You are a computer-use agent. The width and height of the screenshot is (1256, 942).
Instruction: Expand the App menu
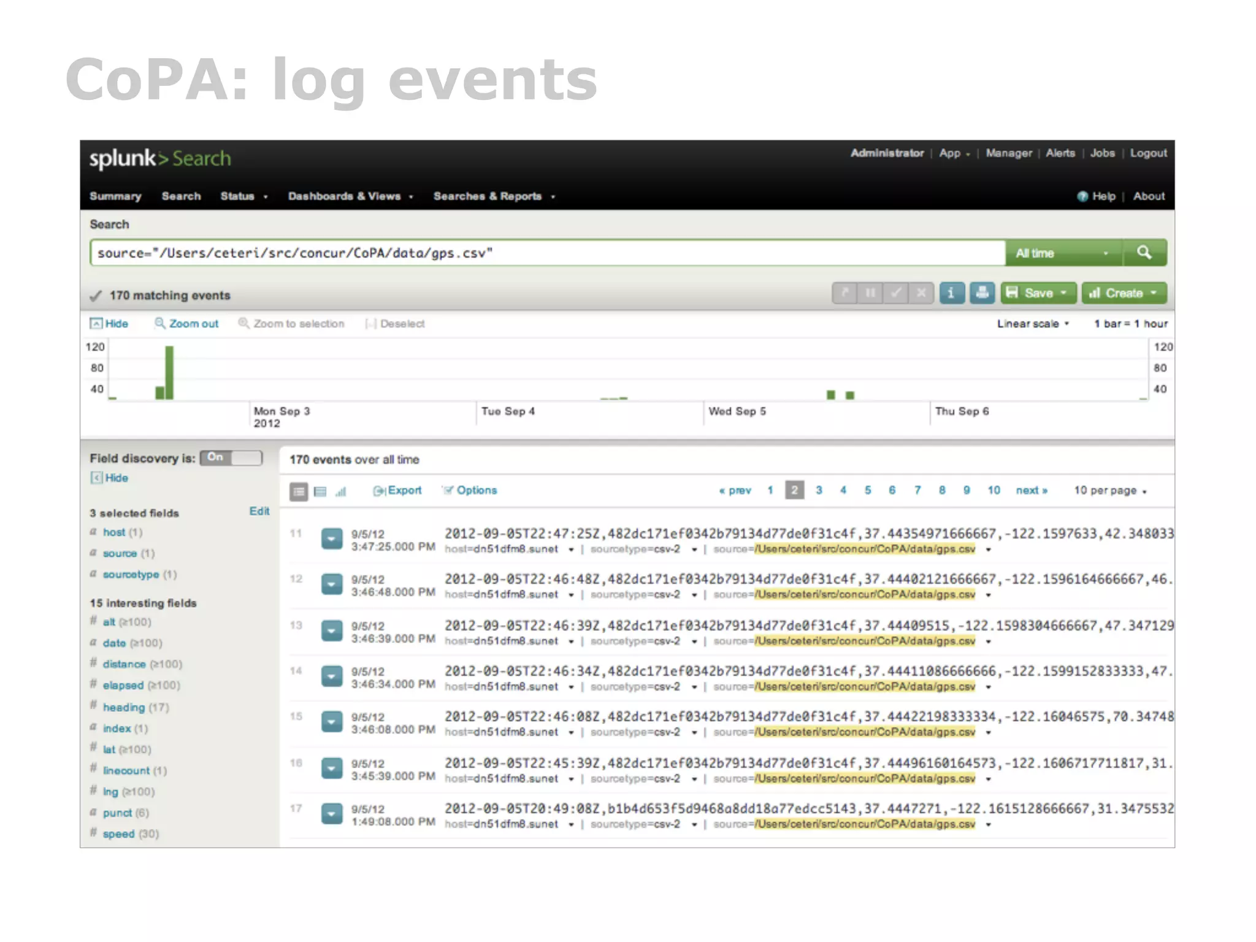tap(954, 153)
